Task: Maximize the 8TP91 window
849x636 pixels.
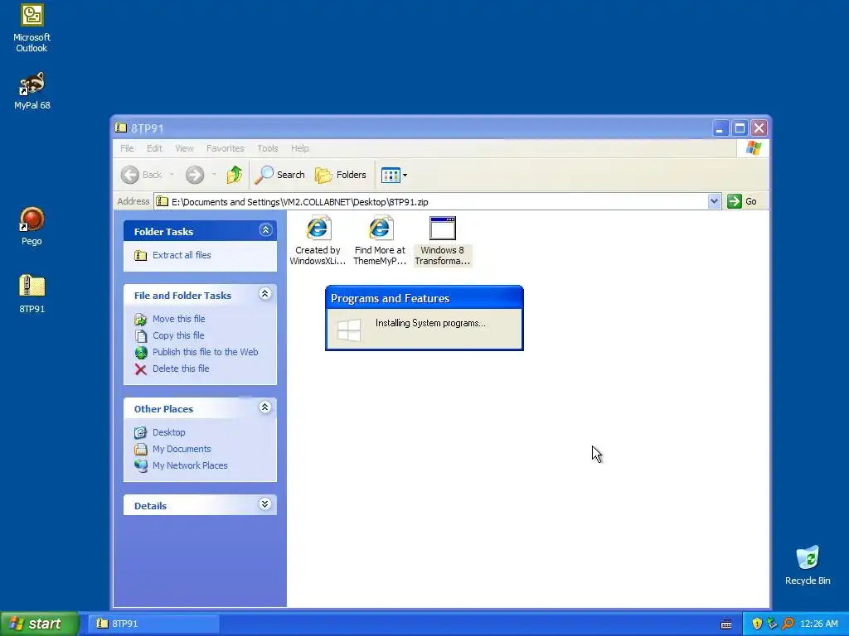Action: [740, 128]
